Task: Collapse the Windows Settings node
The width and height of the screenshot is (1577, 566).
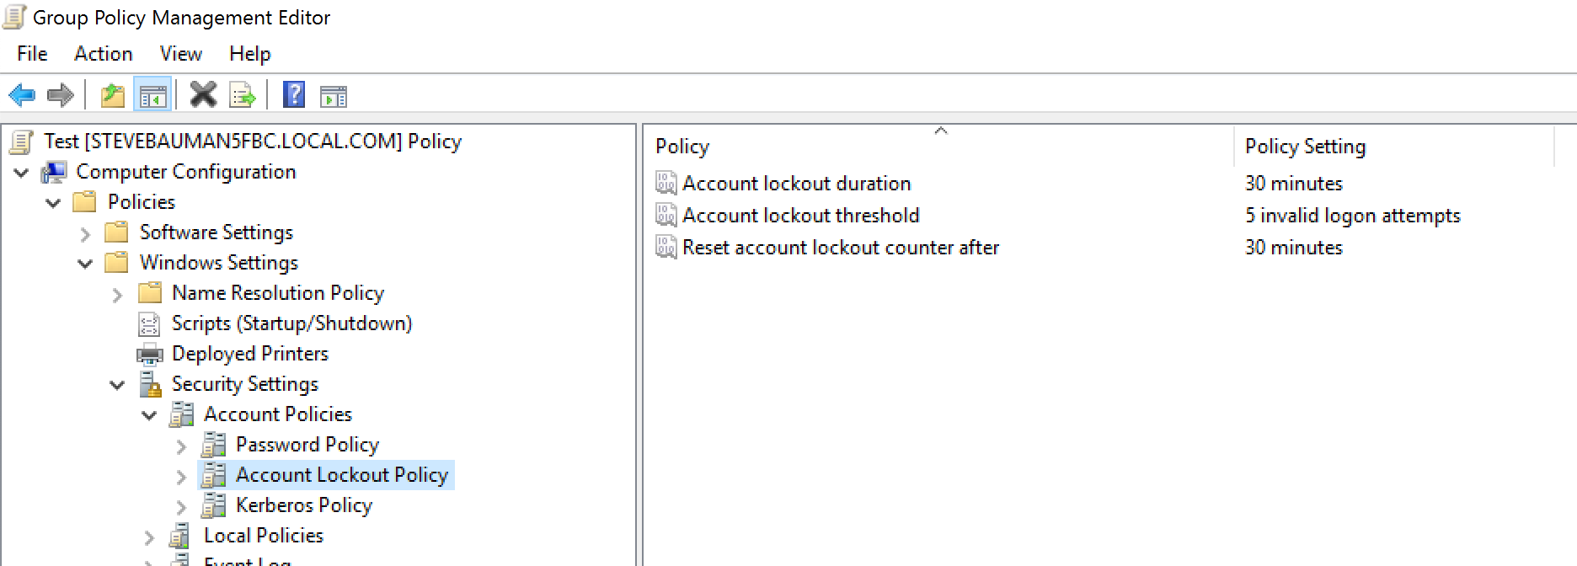Action: click(x=84, y=262)
